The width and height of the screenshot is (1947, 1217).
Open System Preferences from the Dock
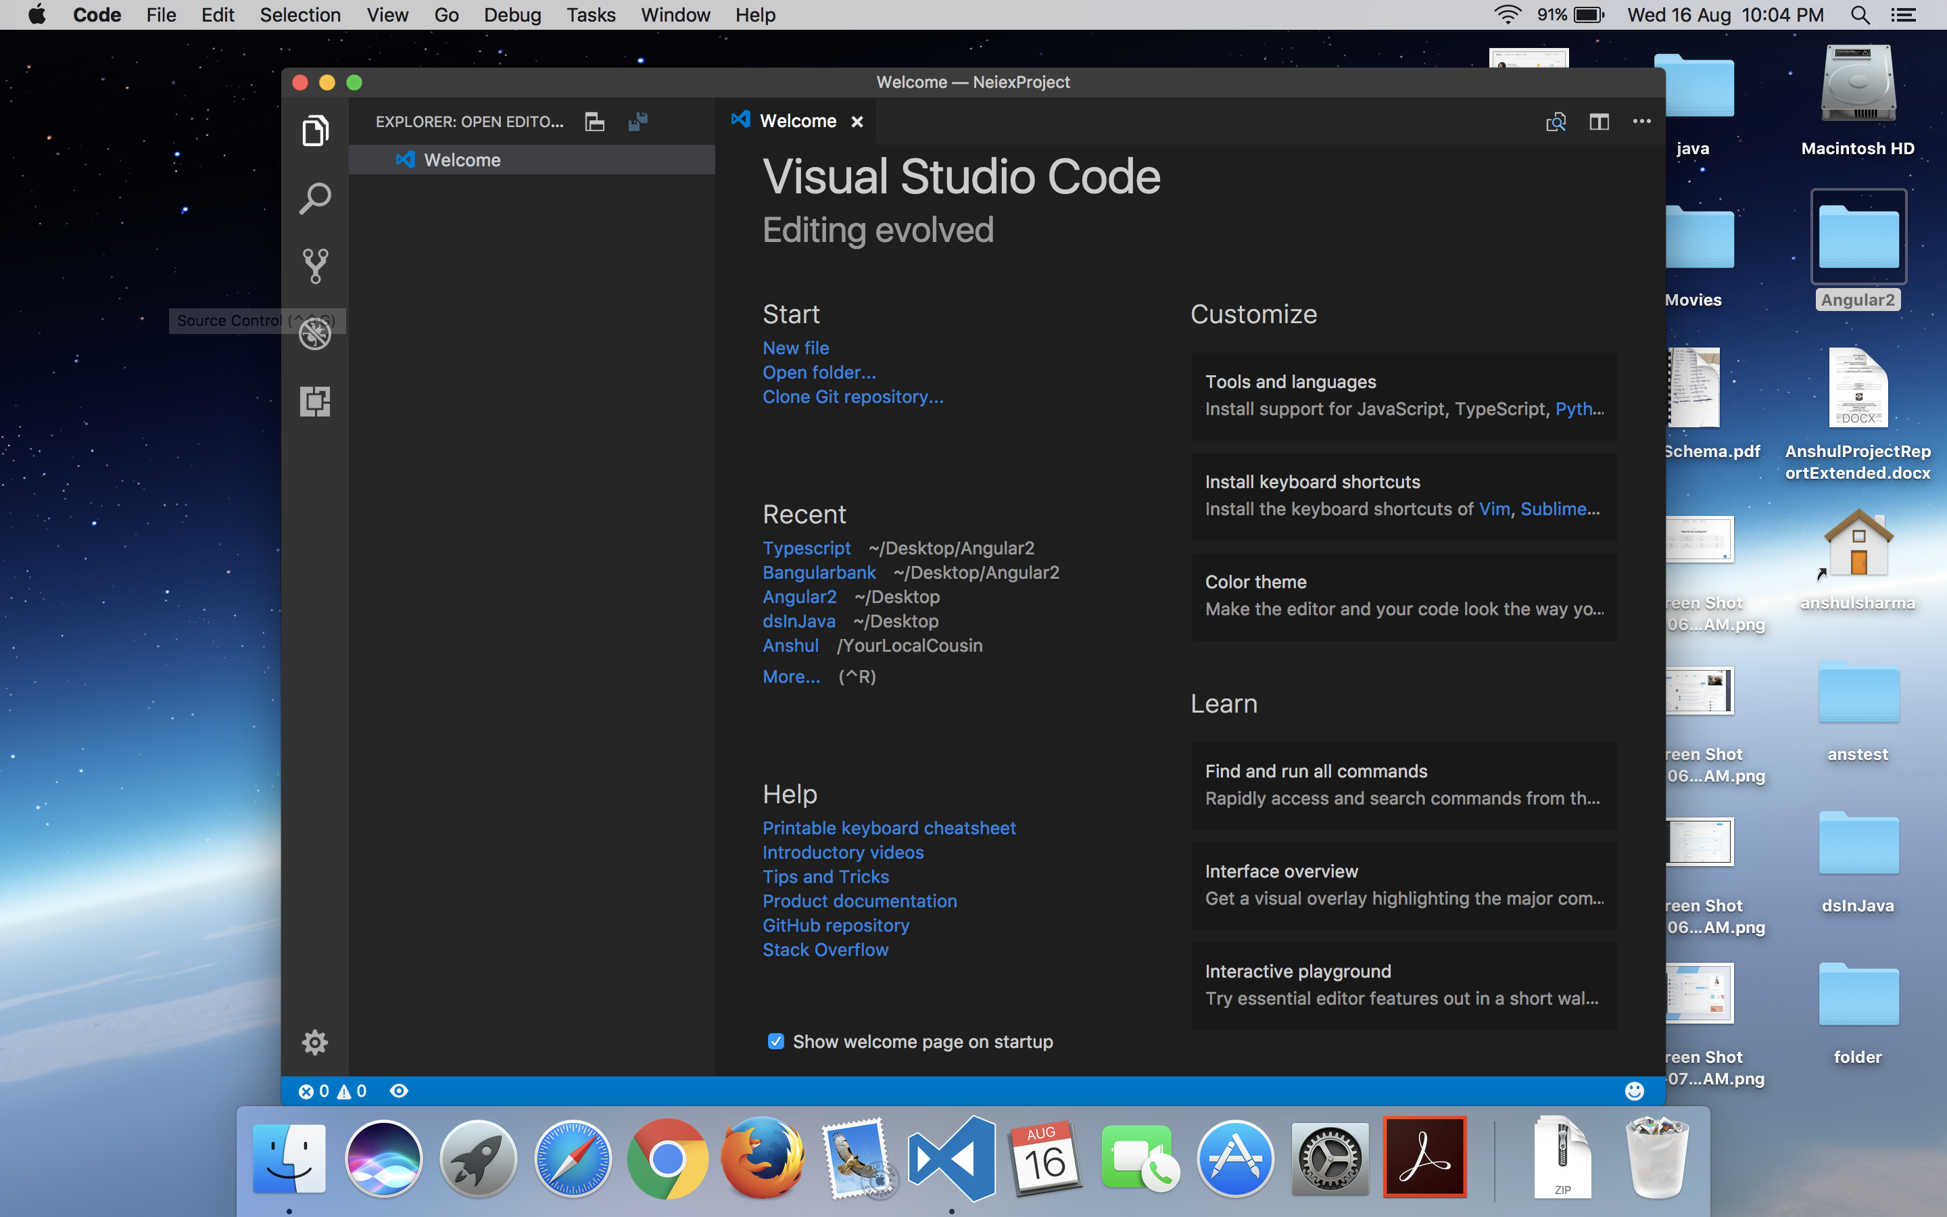[x=1330, y=1159]
